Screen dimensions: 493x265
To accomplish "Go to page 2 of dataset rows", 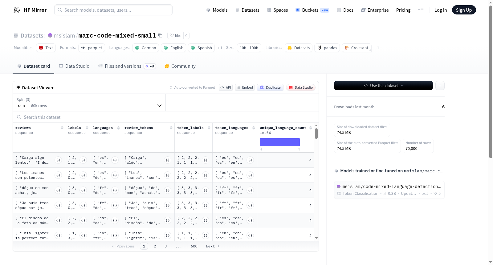I will point(155,246).
